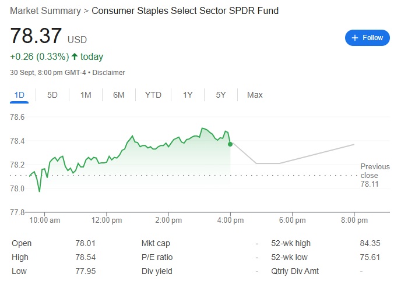
Task: Select the 5Y range tab
Action: (x=221, y=95)
